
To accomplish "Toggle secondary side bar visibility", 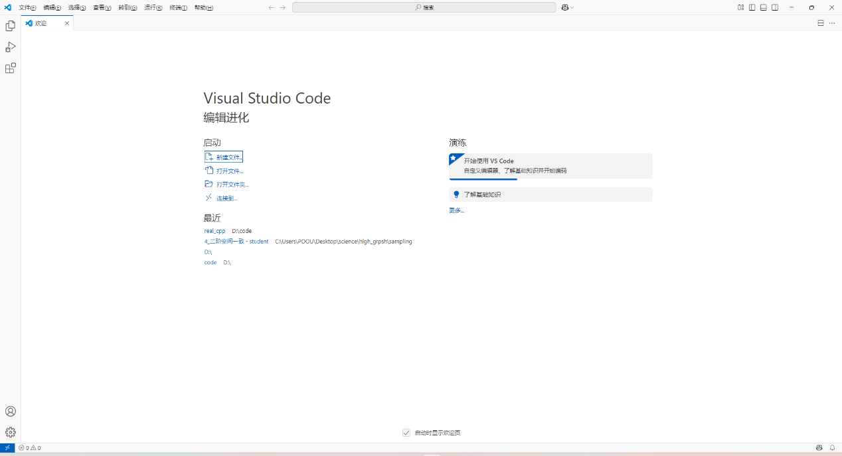I will pyautogui.click(x=775, y=7).
